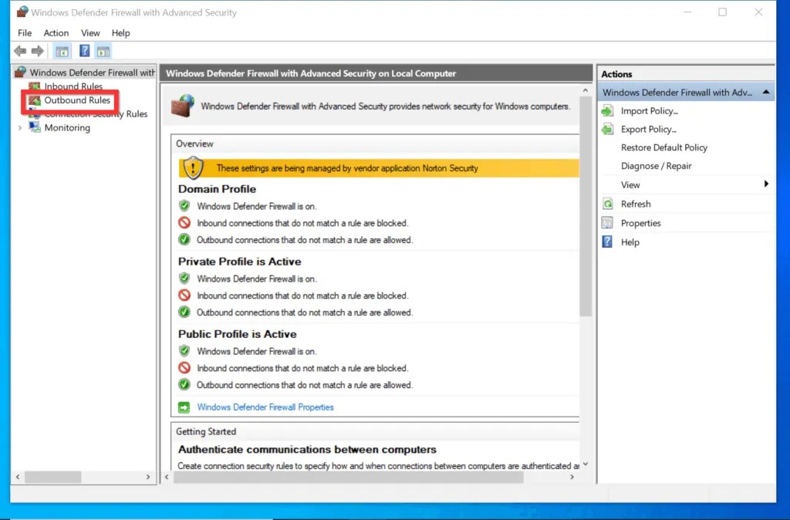This screenshot has width=790, height=520.
Task: Open Outbound Rules in the console tree
Action: click(75, 100)
